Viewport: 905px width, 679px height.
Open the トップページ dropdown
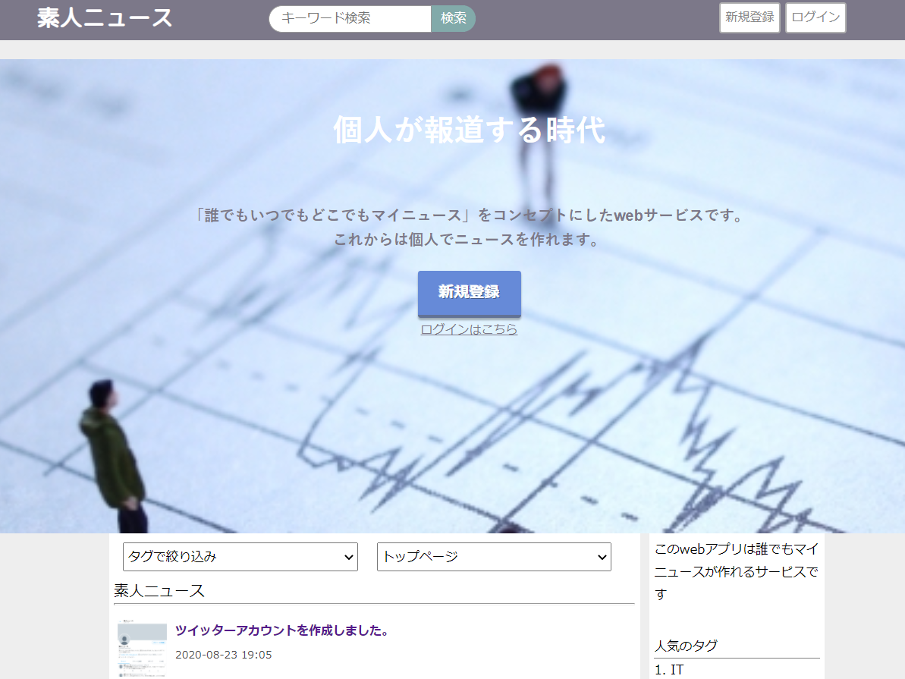tap(494, 557)
